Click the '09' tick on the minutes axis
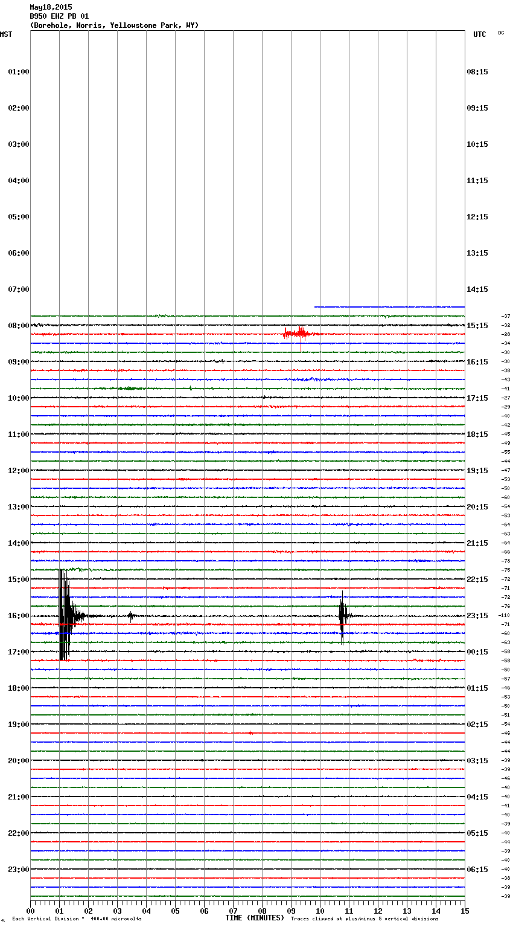Image resolution: width=513 pixels, height=927 pixels. pos(291,911)
